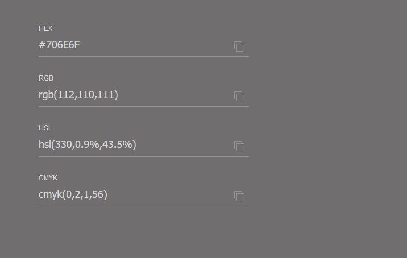Click the #706E6F hex value field
Viewport: 407px width, 258px height.
(x=59, y=45)
